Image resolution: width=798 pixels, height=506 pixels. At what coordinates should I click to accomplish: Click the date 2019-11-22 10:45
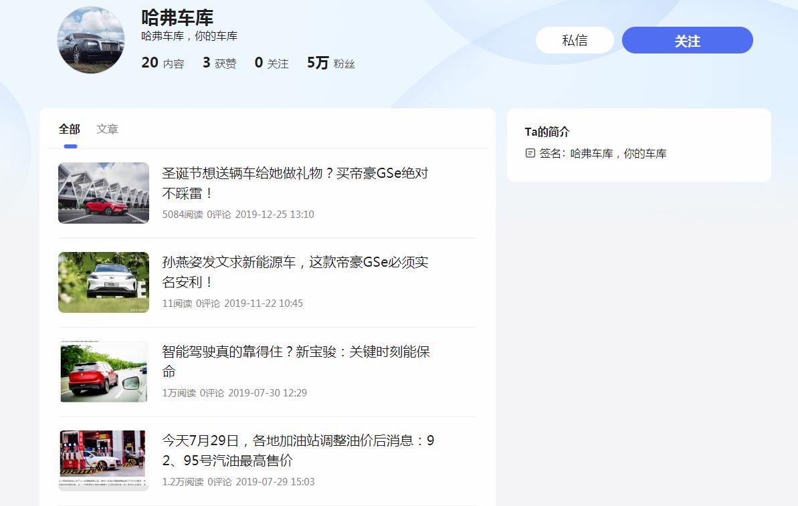(264, 303)
